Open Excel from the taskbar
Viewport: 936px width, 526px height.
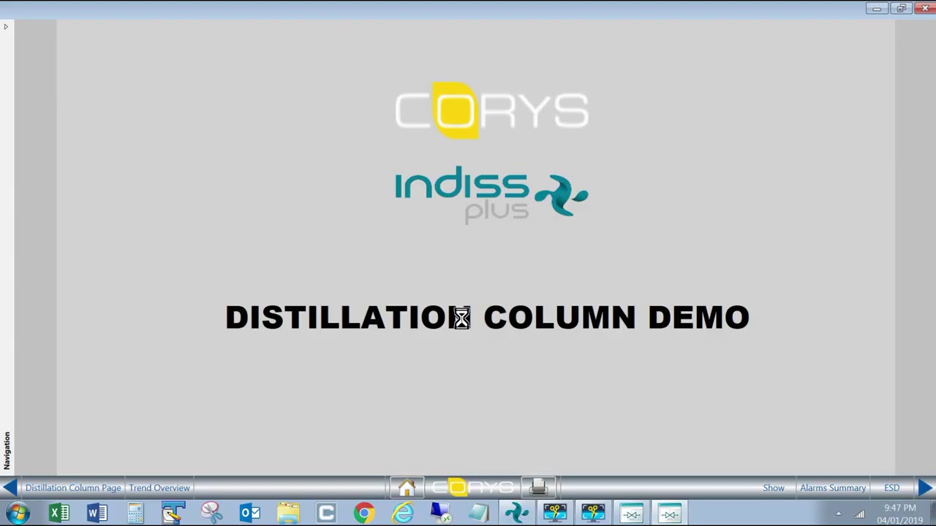click(59, 513)
